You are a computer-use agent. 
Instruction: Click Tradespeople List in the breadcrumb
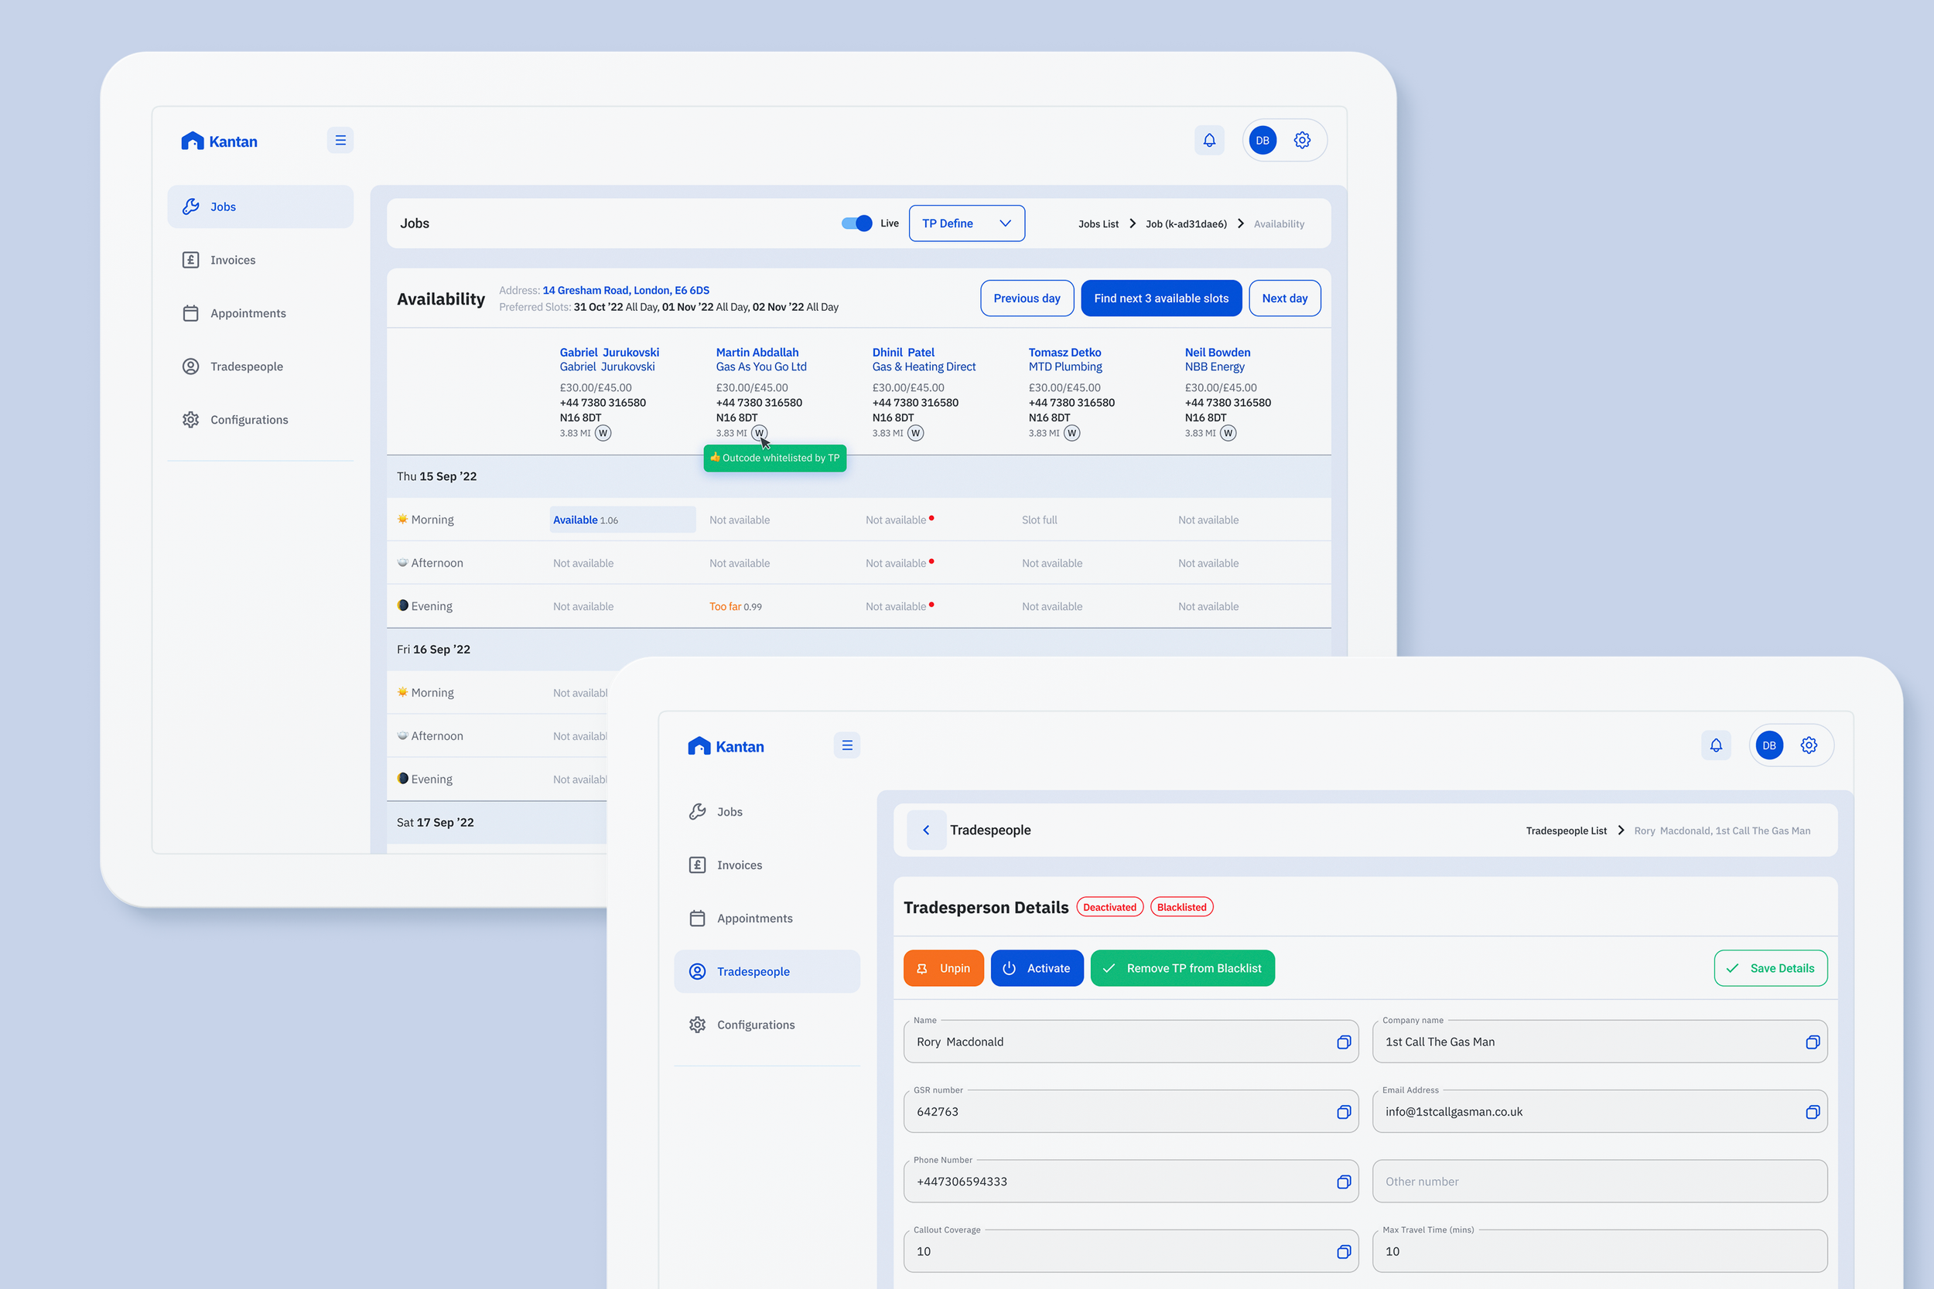tap(1567, 831)
